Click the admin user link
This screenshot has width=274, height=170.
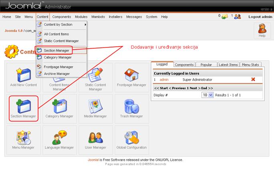(164, 80)
